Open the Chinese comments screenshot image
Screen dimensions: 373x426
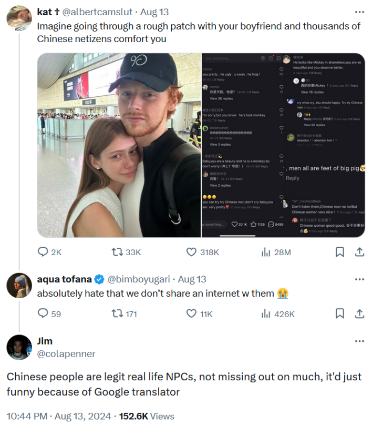[284, 145]
